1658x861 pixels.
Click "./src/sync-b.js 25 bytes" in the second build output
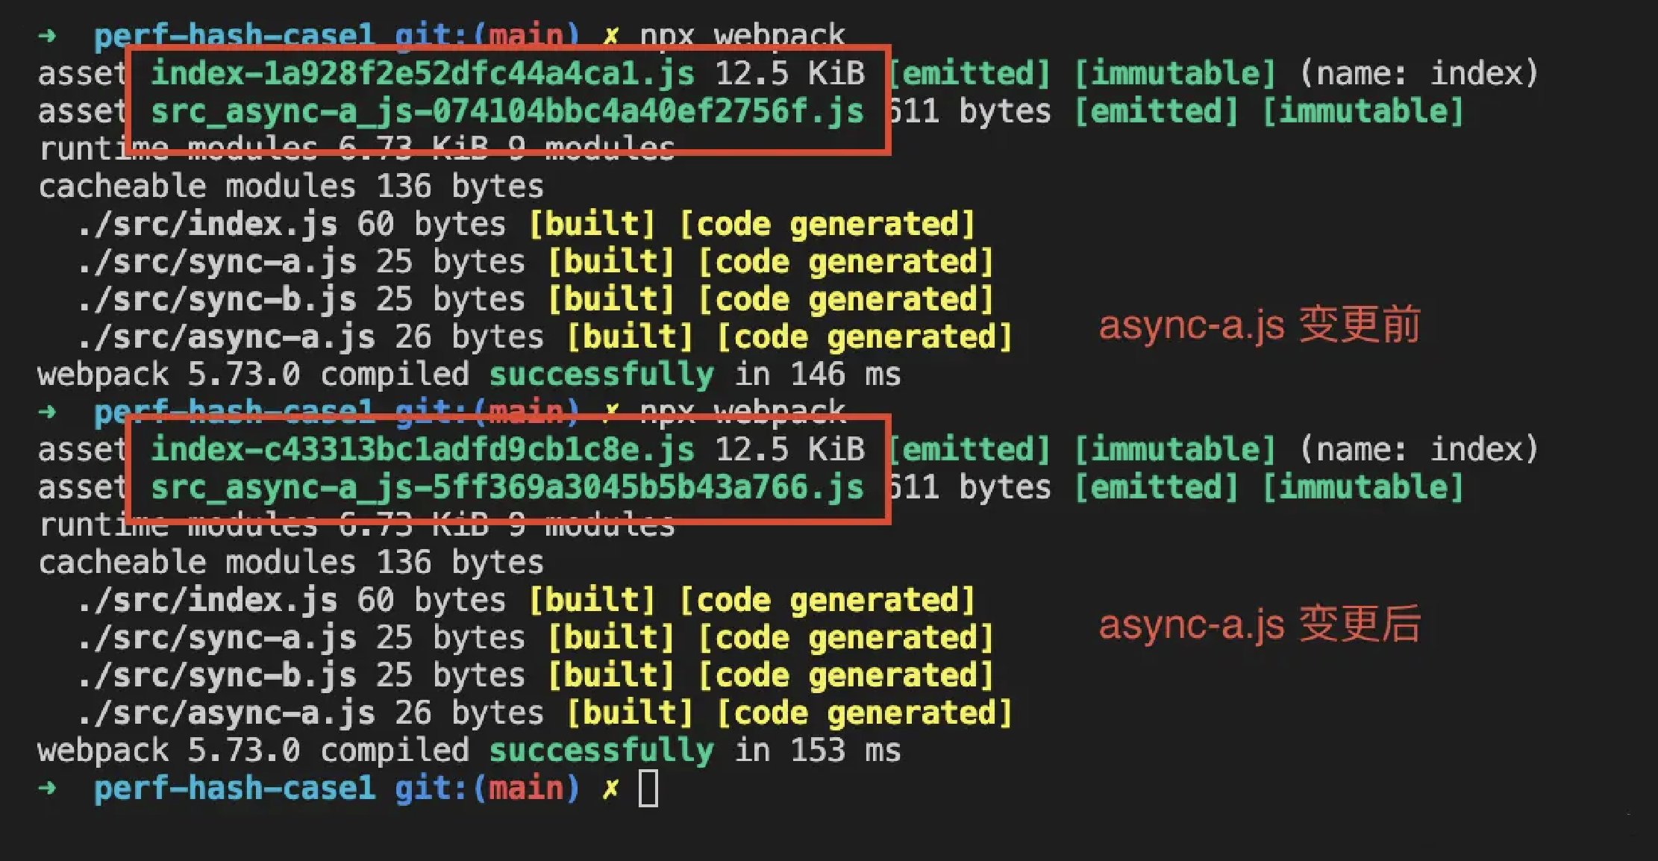301,675
